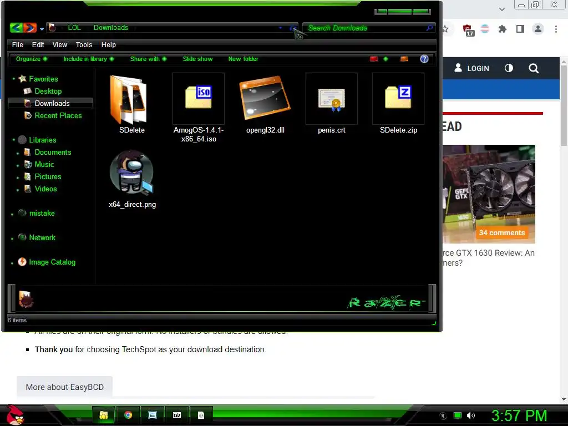Click the refresh icon in the address bar
Viewport: 568px width, 426px height.
click(293, 28)
